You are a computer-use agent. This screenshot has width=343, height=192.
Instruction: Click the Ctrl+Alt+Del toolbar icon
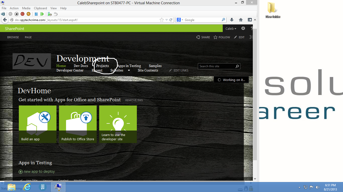click(x=3, y=14)
